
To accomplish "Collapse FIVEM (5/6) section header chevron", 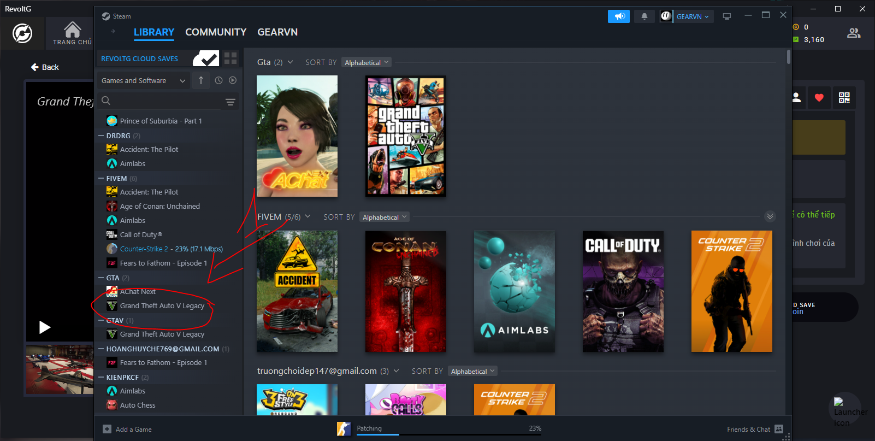I will click(308, 216).
